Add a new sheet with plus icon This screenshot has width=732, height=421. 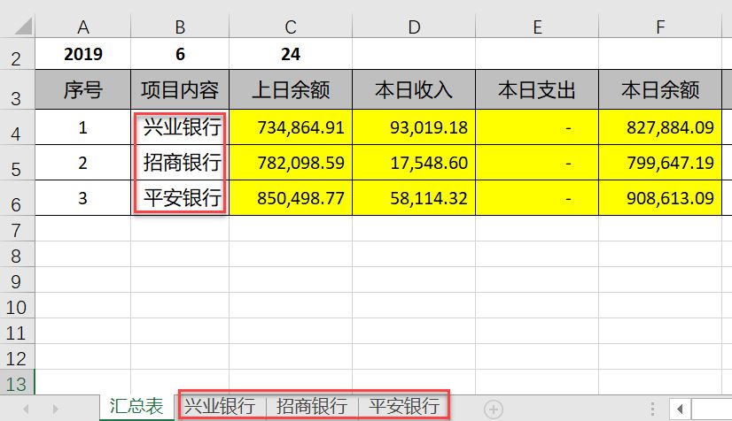(x=494, y=410)
